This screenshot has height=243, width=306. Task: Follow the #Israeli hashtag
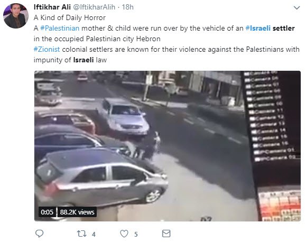pyautogui.click(x=258, y=29)
